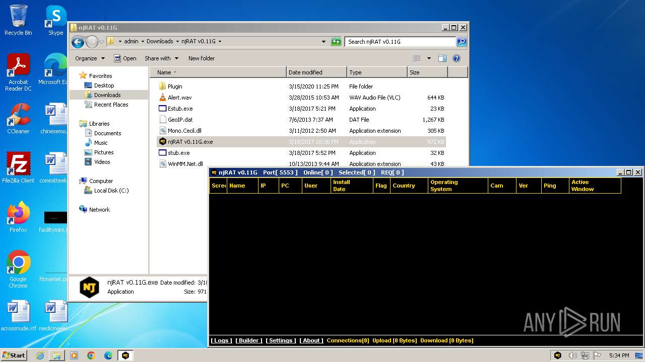Screen dimensions: 645x362
Task: Toggle the preview pane icon in Explorer
Action: point(442,58)
